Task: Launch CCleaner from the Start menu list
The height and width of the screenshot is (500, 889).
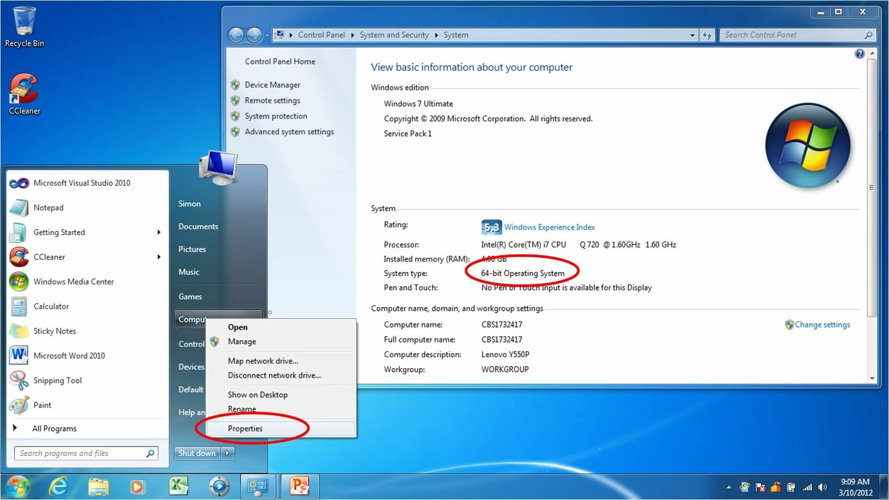Action: [x=49, y=257]
